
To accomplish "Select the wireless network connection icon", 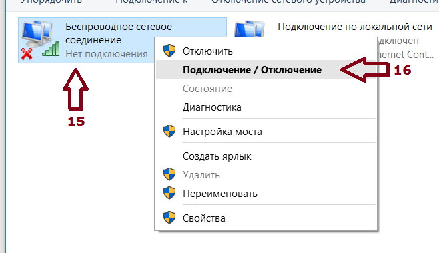I will (x=40, y=40).
